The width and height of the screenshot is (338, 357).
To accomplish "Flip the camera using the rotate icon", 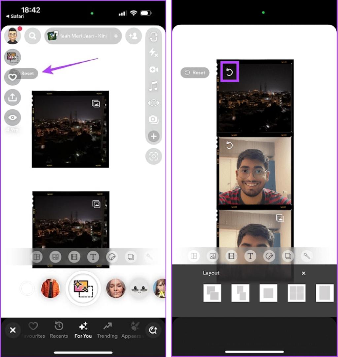I will [153, 37].
